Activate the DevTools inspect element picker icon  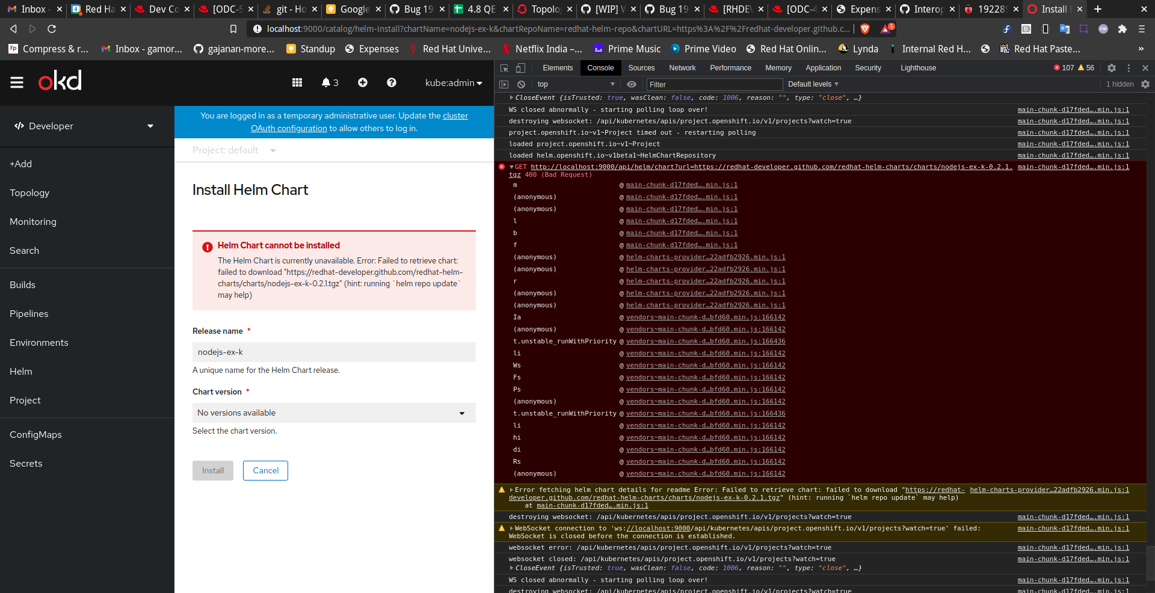pos(505,68)
